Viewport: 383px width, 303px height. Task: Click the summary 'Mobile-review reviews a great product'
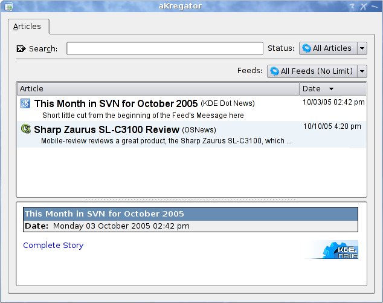tap(166, 141)
